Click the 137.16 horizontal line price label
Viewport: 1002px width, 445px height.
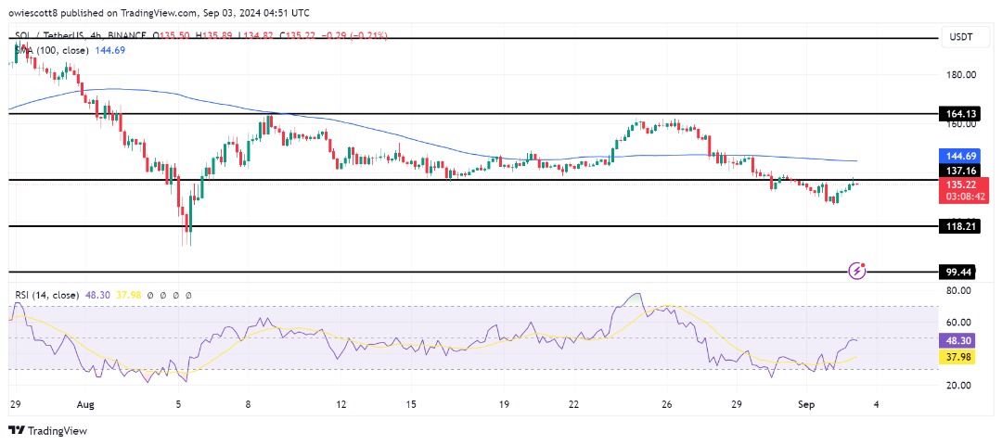957,172
